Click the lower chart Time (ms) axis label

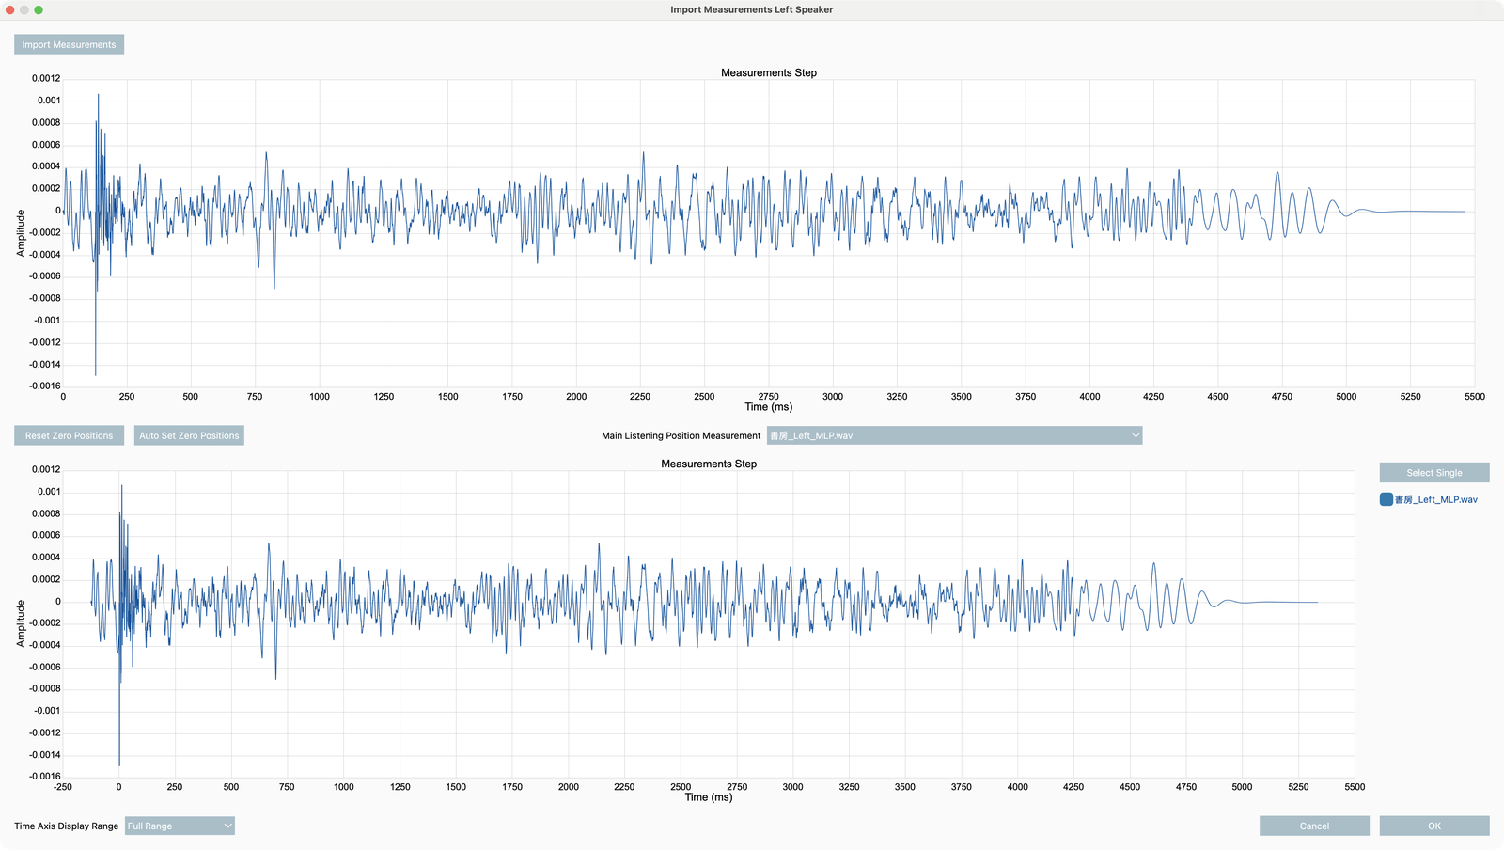click(x=709, y=797)
